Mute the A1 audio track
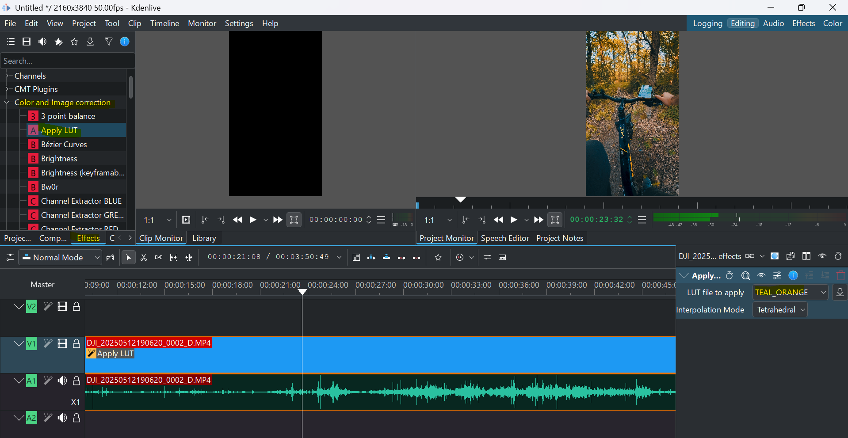The image size is (848, 438). click(62, 381)
